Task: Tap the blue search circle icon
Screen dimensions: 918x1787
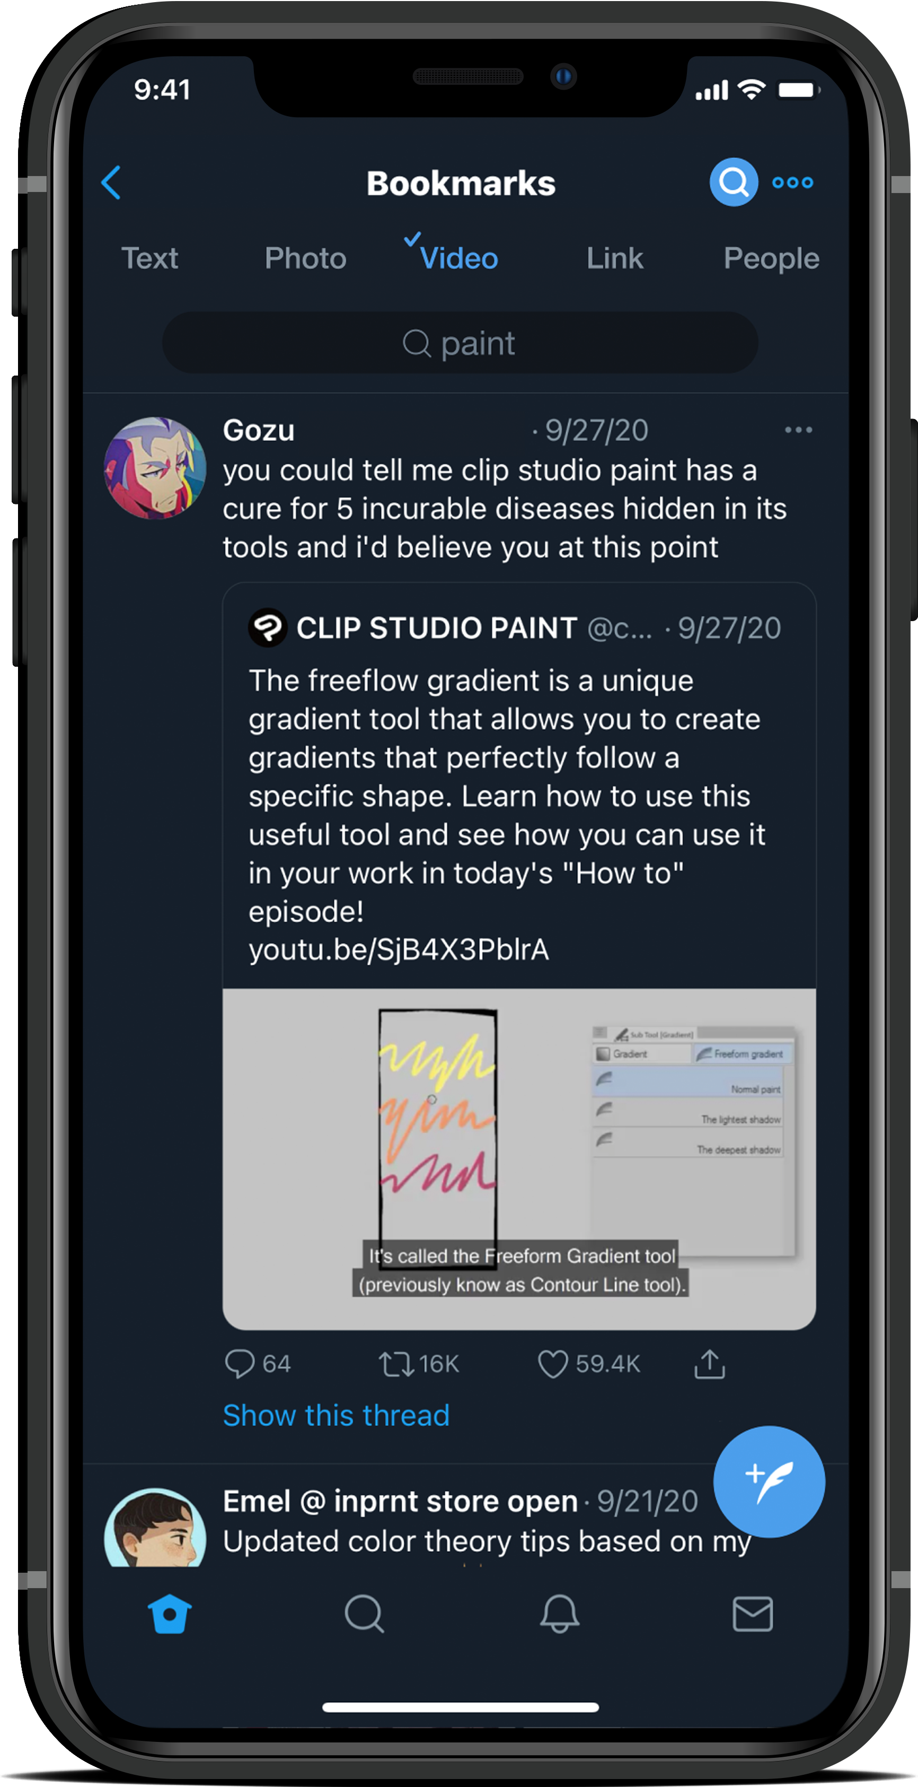Action: click(733, 182)
